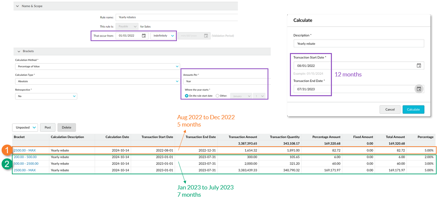Open the 'indefinitely' period dropdown
The width and height of the screenshot is (438, 198).
pos(163,36)
